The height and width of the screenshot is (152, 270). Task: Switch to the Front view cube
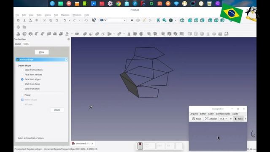[190, 20]
